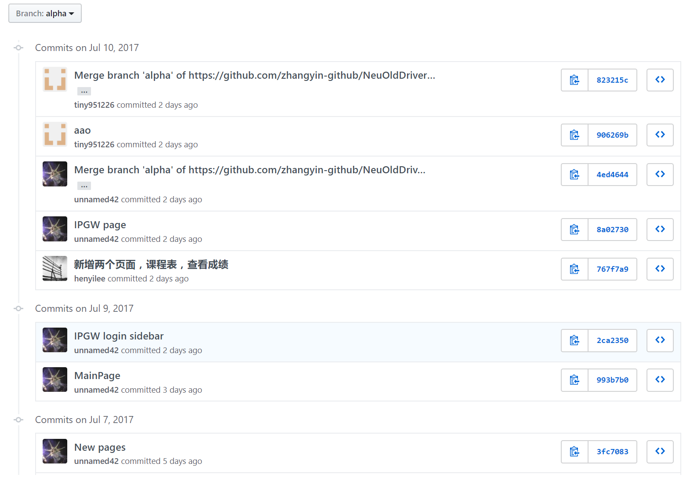Expand message of tiny951226's merge commit
Image resolution: width=683 pixels, height=478 pixels.
pos(84,91)
